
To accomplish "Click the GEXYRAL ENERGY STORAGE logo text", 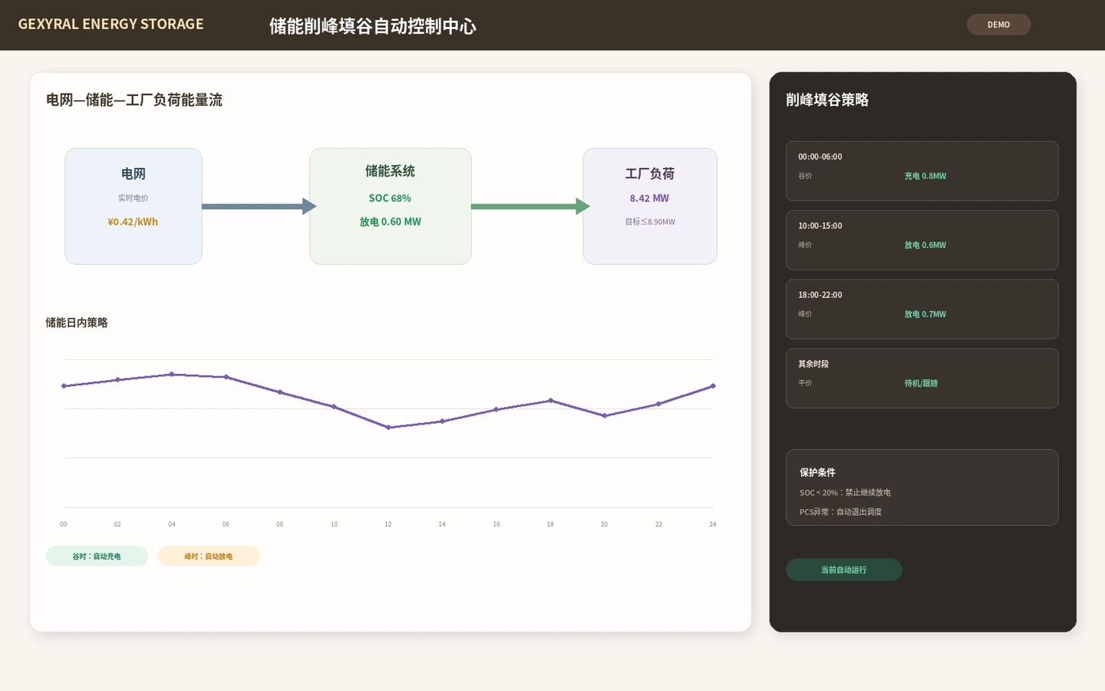I will (x=111, y=24).
